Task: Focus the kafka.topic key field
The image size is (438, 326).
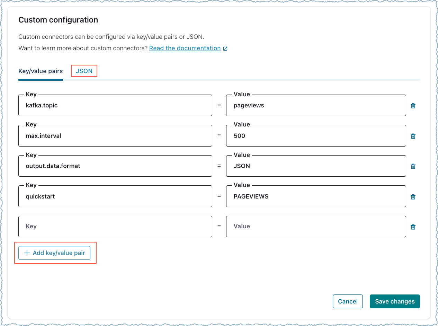Action: pos(115,106)
